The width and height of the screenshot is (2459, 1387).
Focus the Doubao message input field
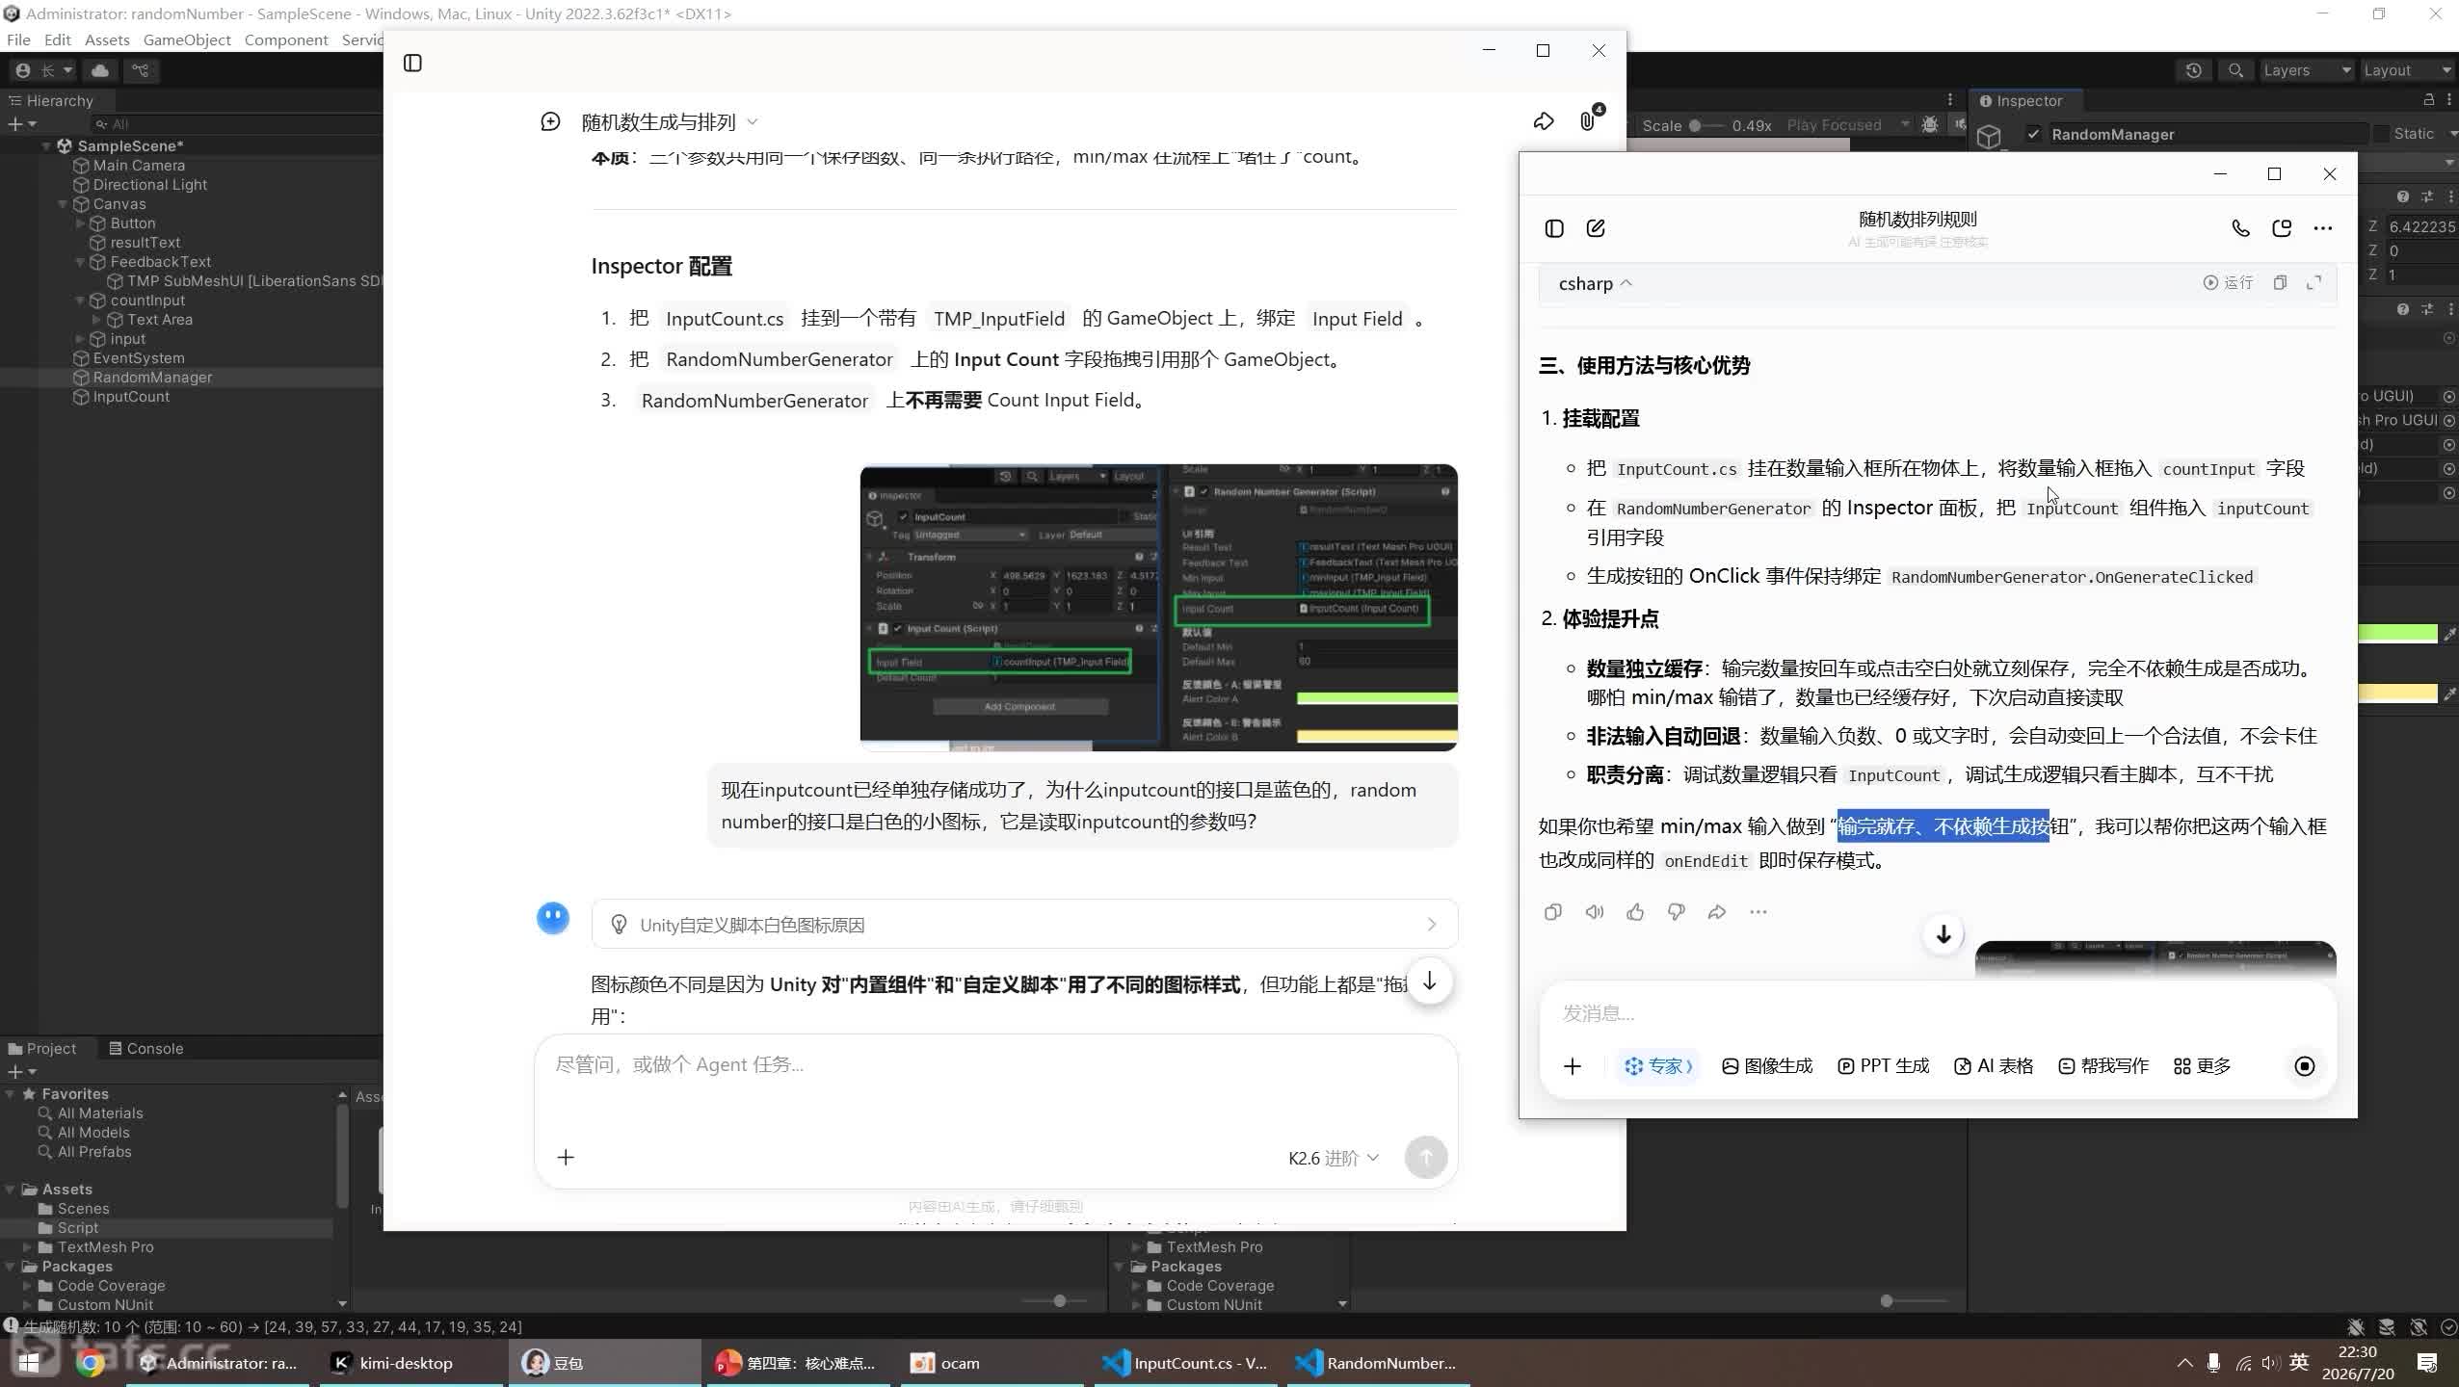pos(1937,1013)
